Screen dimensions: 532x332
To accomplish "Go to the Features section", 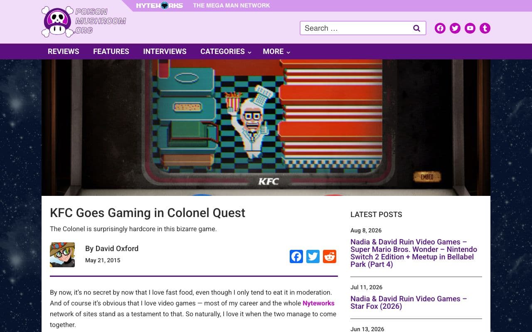I will [x=111, y=51].
